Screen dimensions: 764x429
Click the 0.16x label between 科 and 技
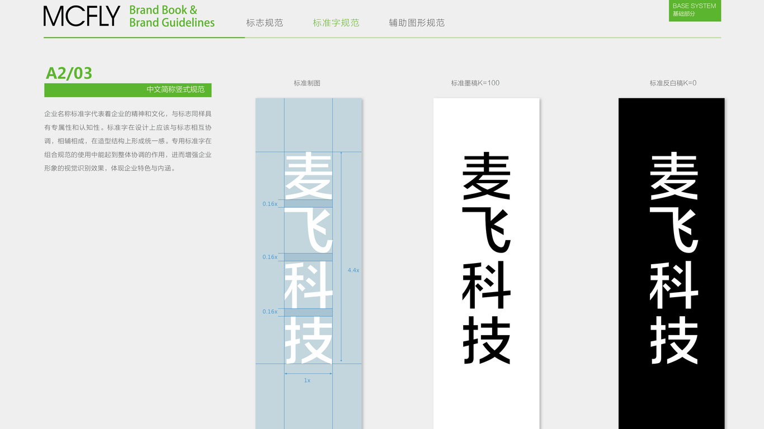[x=270, y=312]
